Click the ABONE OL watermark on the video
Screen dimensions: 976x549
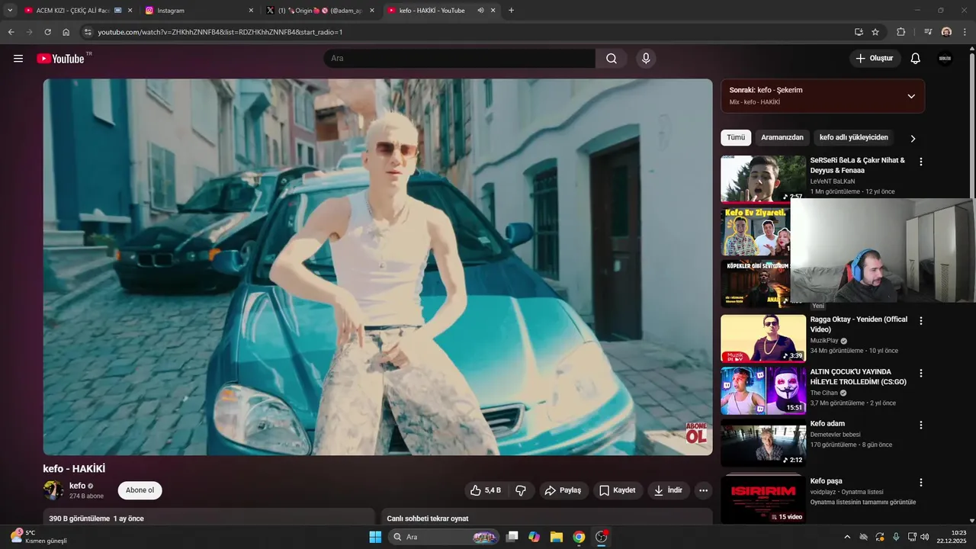tap(696, 433)
